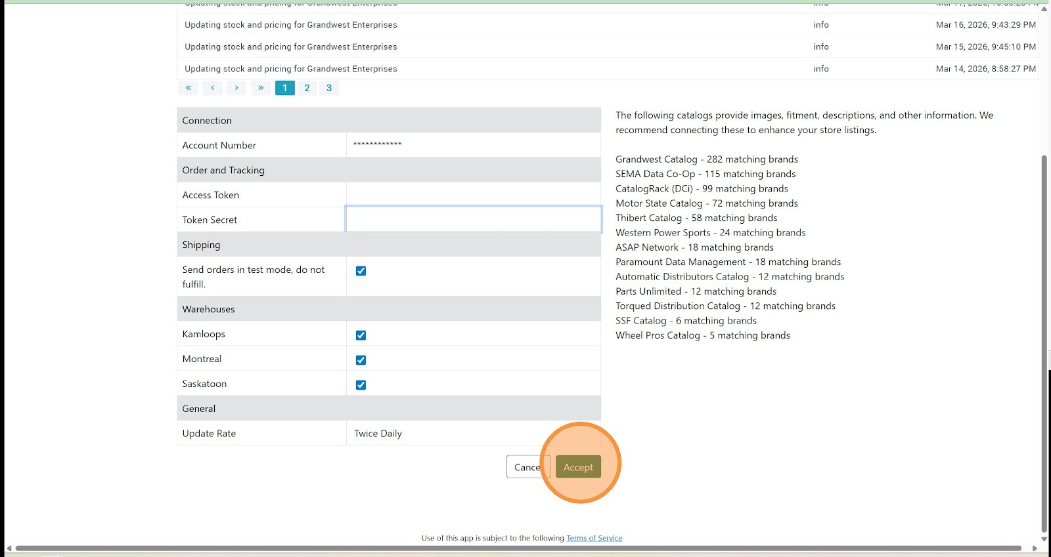Select log page 3
1051x557 pixels.
pyautogui.click(x=329, y=88)
